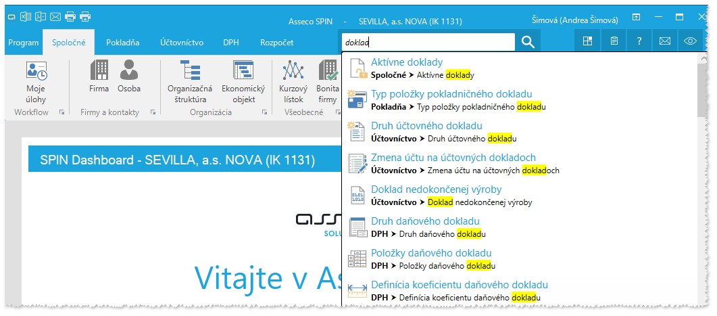Image resolution: width=717 pixels, height=316 pixels.
Task: Click into the search field containing doklad
Action: click(x=428, y=42)
